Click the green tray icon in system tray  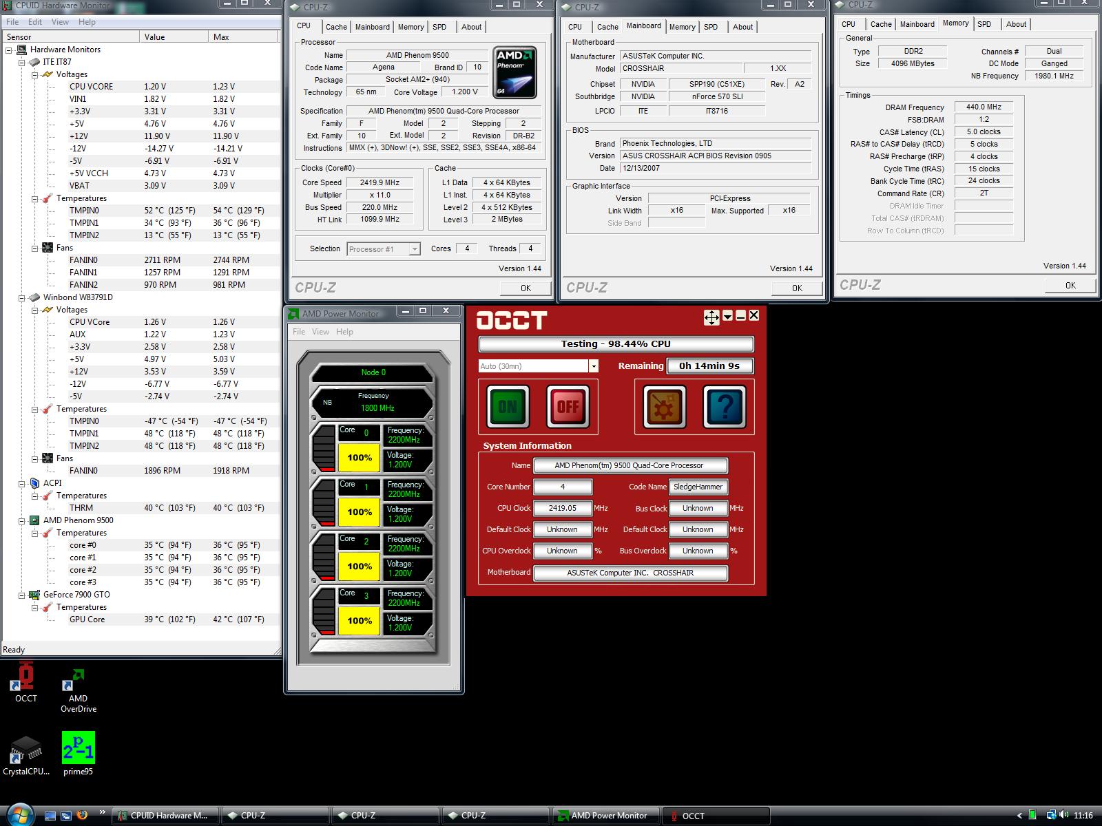click(x=1032, y=815)
